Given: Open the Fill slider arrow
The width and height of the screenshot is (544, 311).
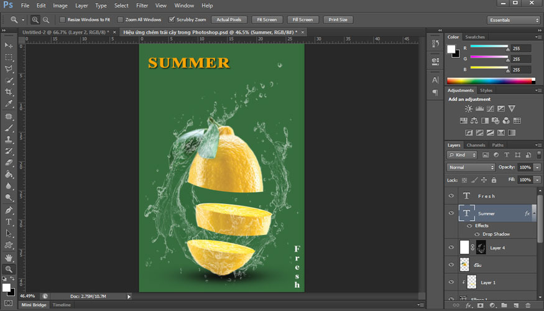Looking at the screenshot, I should (x=537, y=180).
